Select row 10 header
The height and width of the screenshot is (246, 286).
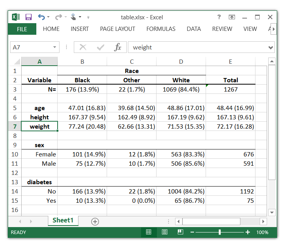click(15, 154)
